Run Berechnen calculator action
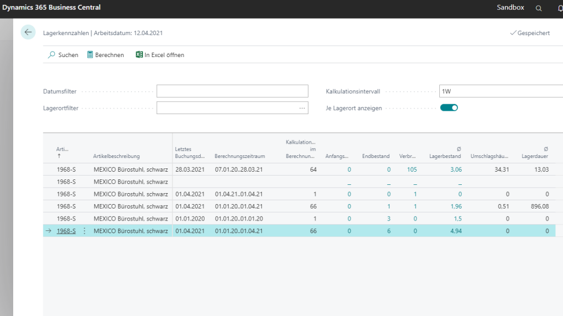This screenshot has width=563, height=316. tap(91, 55)
